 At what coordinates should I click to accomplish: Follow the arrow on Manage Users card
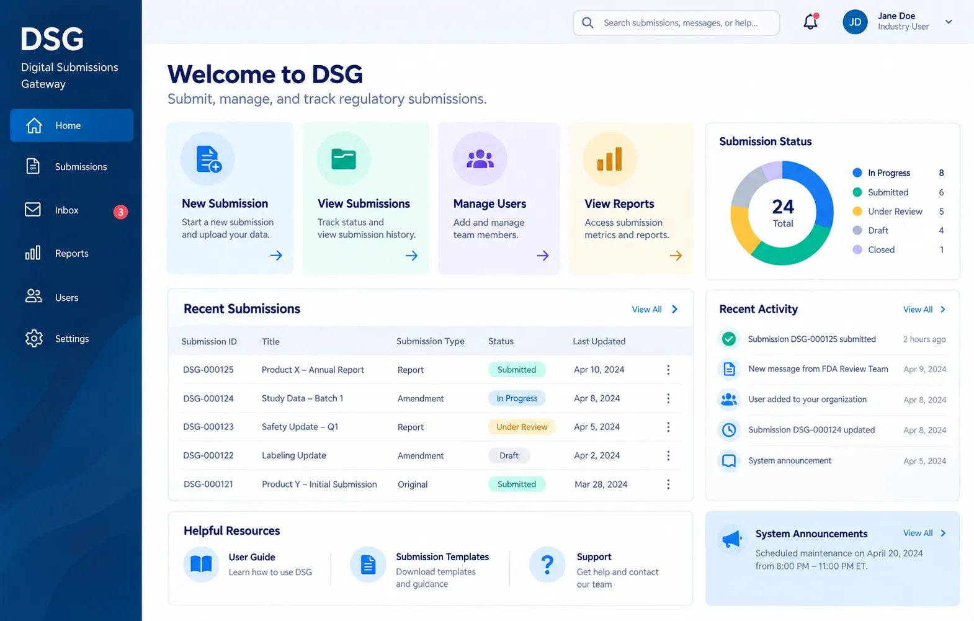[543, 256]
